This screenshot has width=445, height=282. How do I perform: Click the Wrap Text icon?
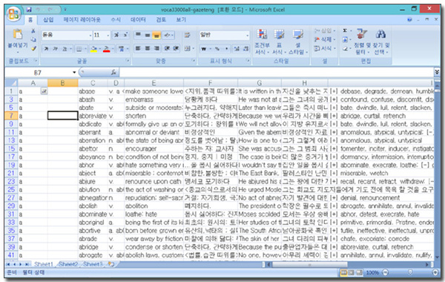pyautogui.click(x=188, y=35)
